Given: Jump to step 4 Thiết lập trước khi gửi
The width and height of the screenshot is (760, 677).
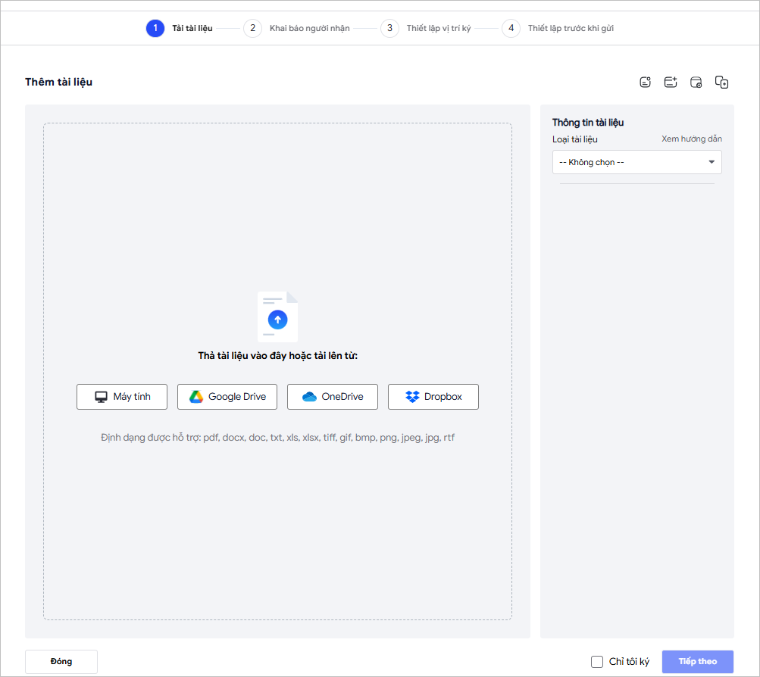Looking at the screenshot, I should pyautogui.click(x=511, y=29).
